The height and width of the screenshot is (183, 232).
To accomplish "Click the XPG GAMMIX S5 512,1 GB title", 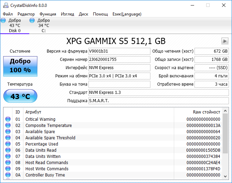I will 116,41.
